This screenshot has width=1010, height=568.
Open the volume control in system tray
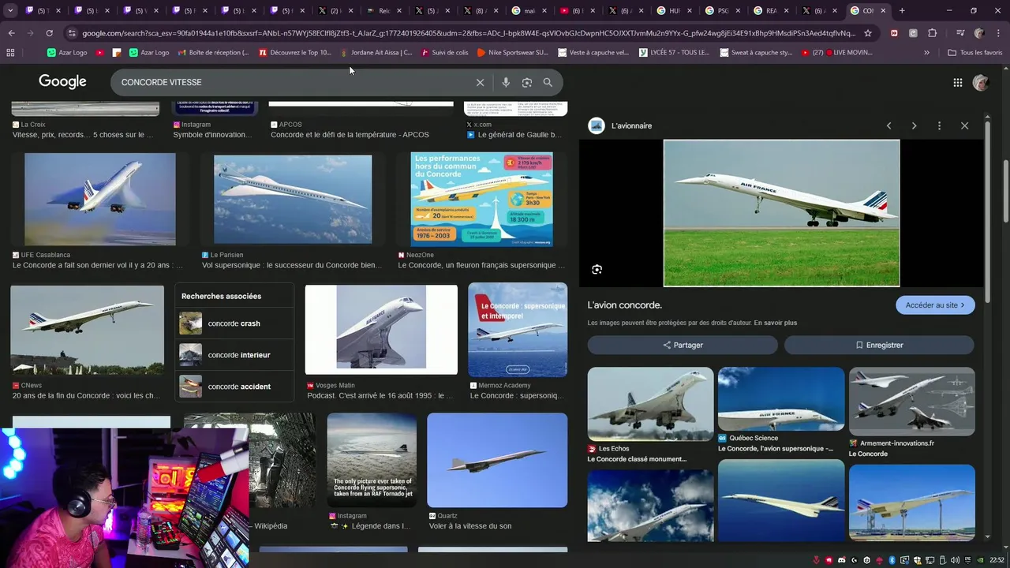956,559
